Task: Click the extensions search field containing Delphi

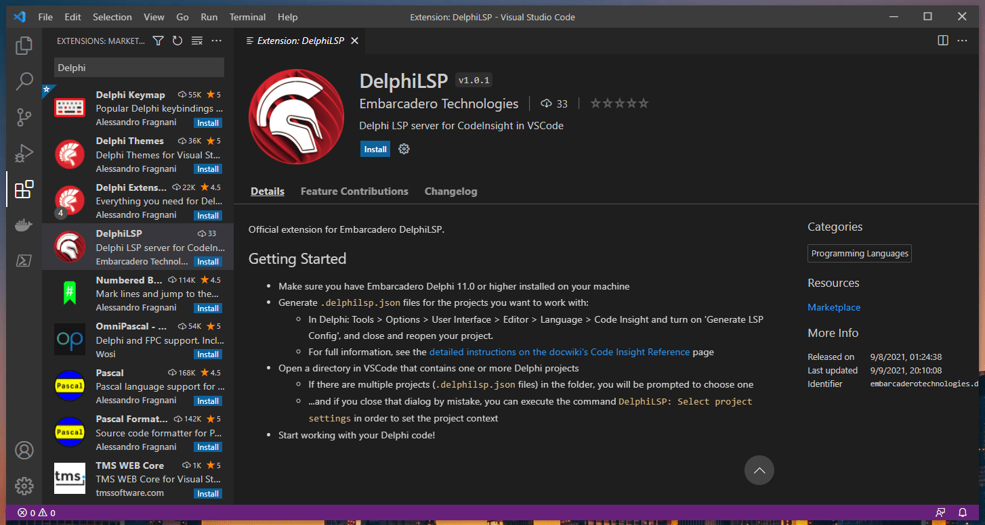Action: click(139, 68)
